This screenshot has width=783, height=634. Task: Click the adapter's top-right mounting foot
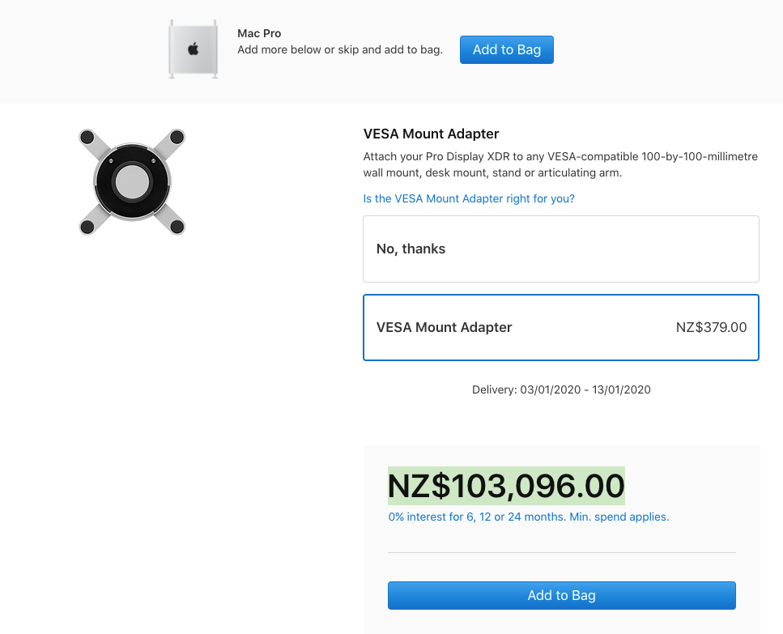177,138
